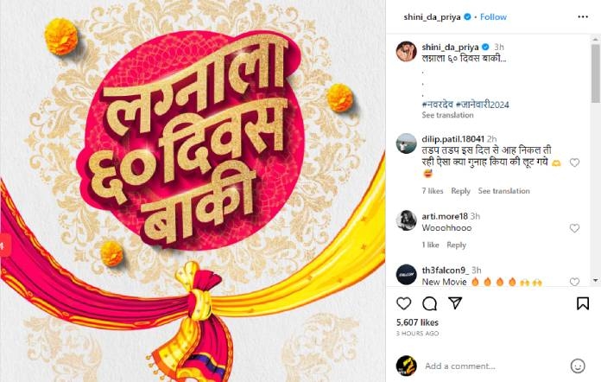See translation of the post caption
This screenshot has height=382, width=601.
click(x=447, y=115)
